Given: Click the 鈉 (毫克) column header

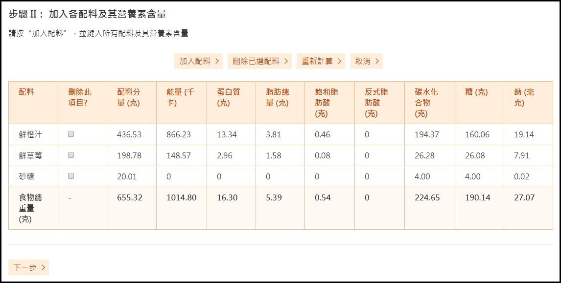Looking at the screenshot, I should 524,97.
